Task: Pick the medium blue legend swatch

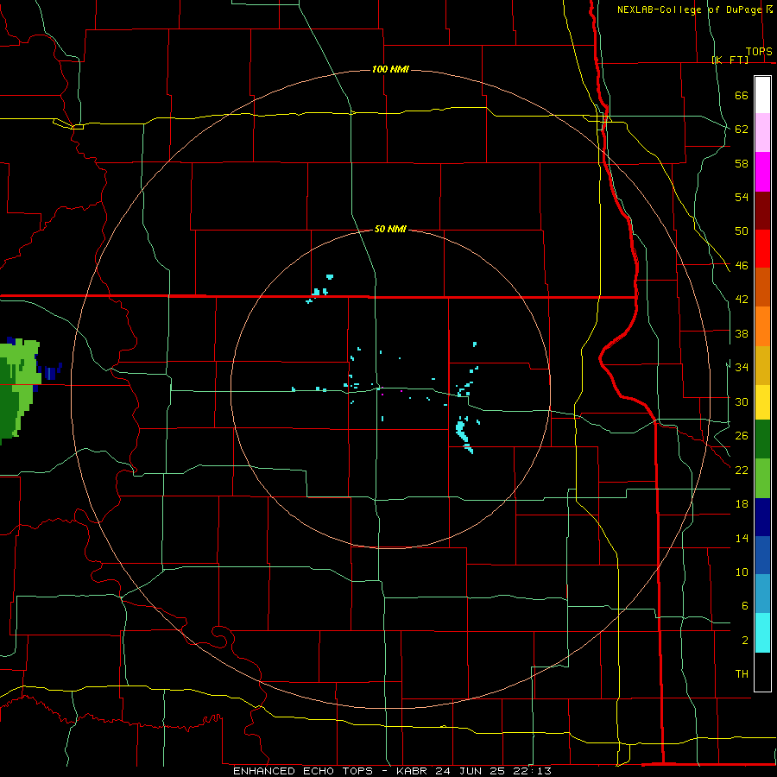Action: click(x=762, y=555)
